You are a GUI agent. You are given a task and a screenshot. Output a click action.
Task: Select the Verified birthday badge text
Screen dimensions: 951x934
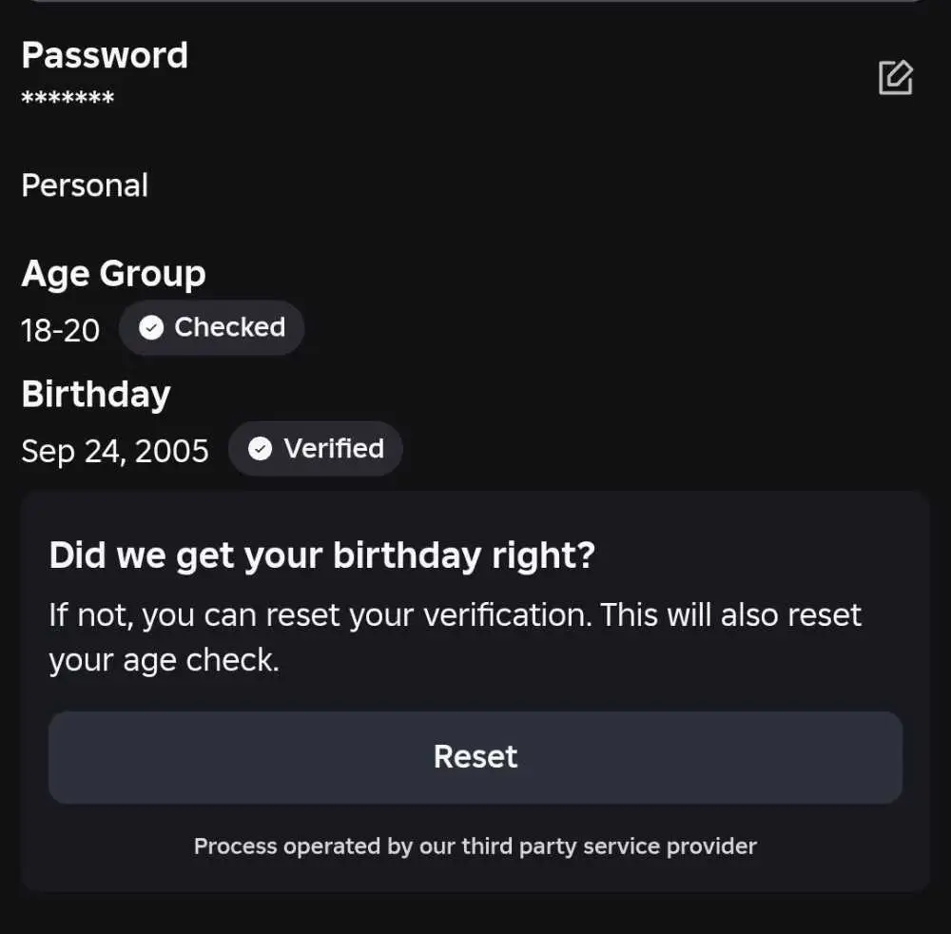point(334,449)
